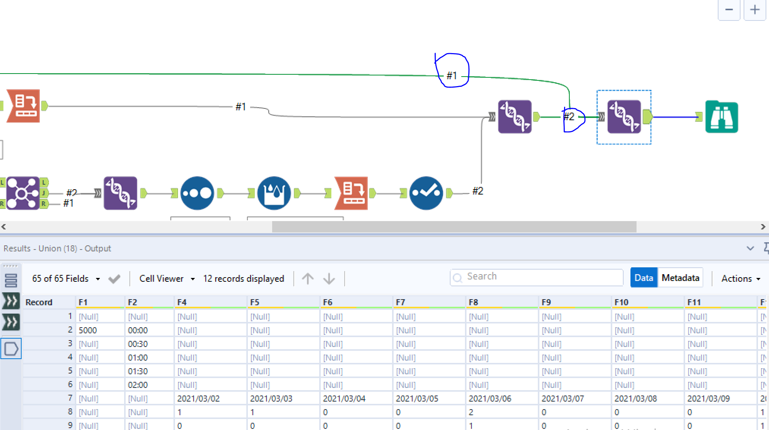Select the blue Select tool with checkmark
Viewport: 769px width, 430px height.
[x=426, y=193]
